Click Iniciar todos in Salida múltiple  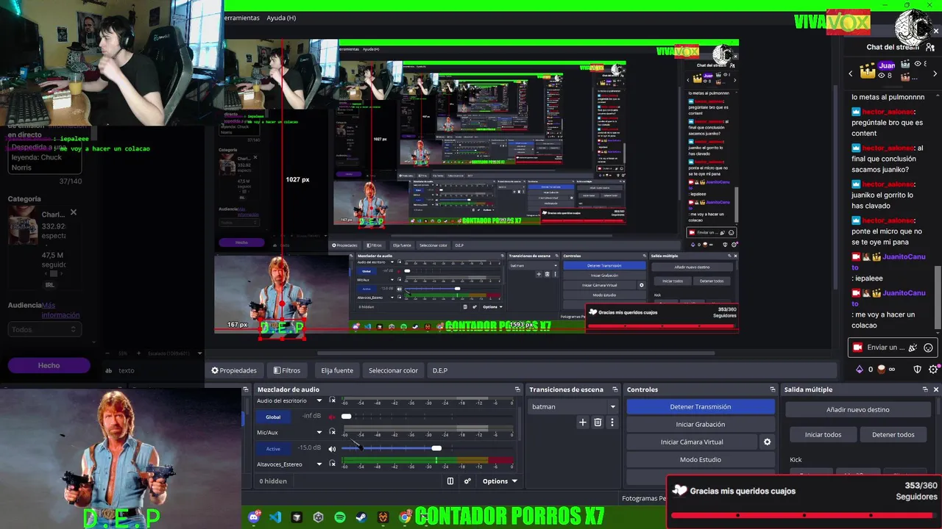823,434
